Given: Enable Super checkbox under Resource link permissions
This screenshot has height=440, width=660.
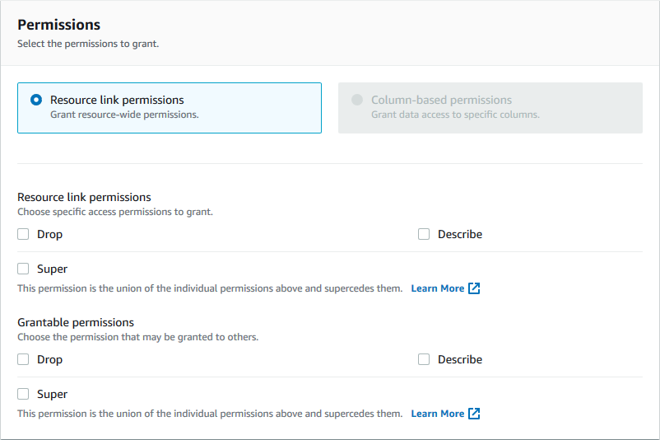Looking at the screenshot, I should (x=23, y=269).
